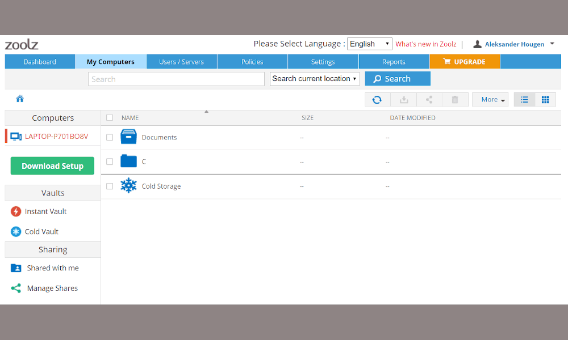The width and height of the screenshot is (568, 340).
Task: Open the Policies tab
Action: tap(252, 61)
